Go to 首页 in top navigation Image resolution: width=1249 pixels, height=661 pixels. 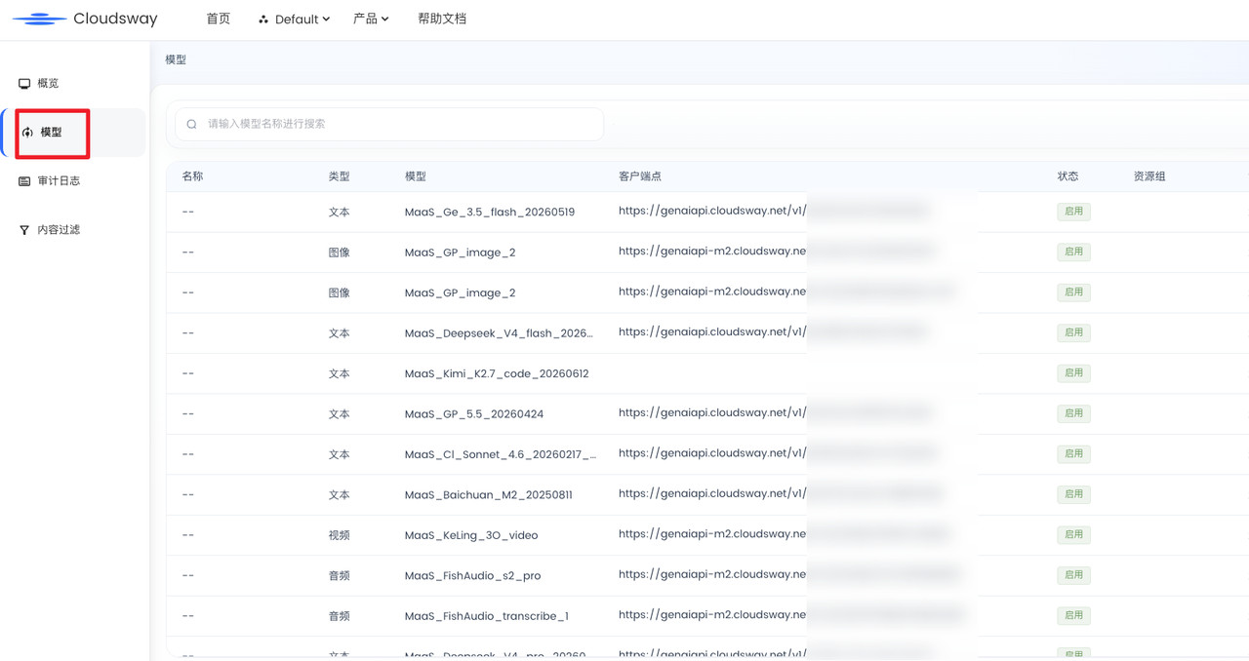pos(219,19)
